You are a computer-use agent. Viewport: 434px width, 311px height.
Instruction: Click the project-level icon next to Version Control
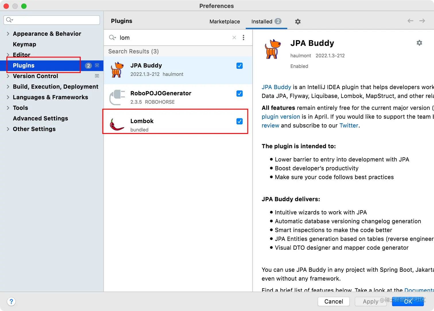point(97,76)
